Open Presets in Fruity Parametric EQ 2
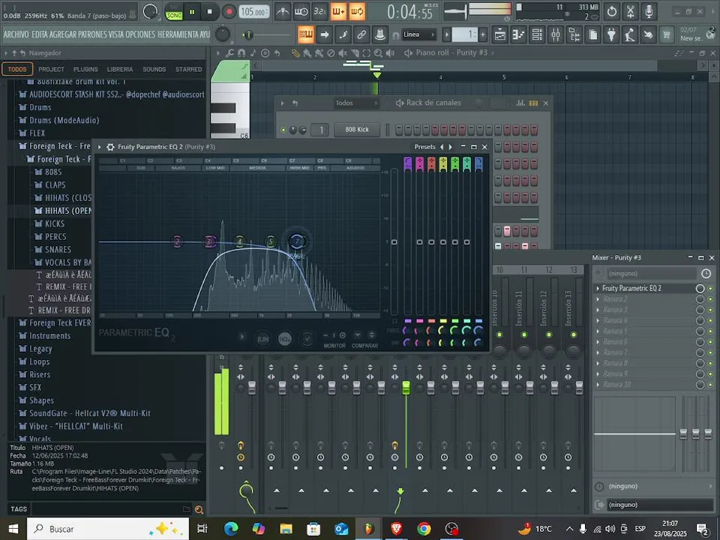 424,147
